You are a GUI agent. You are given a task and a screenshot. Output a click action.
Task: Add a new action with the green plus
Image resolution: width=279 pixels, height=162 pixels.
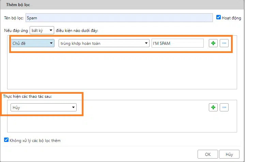pos(213,107)
